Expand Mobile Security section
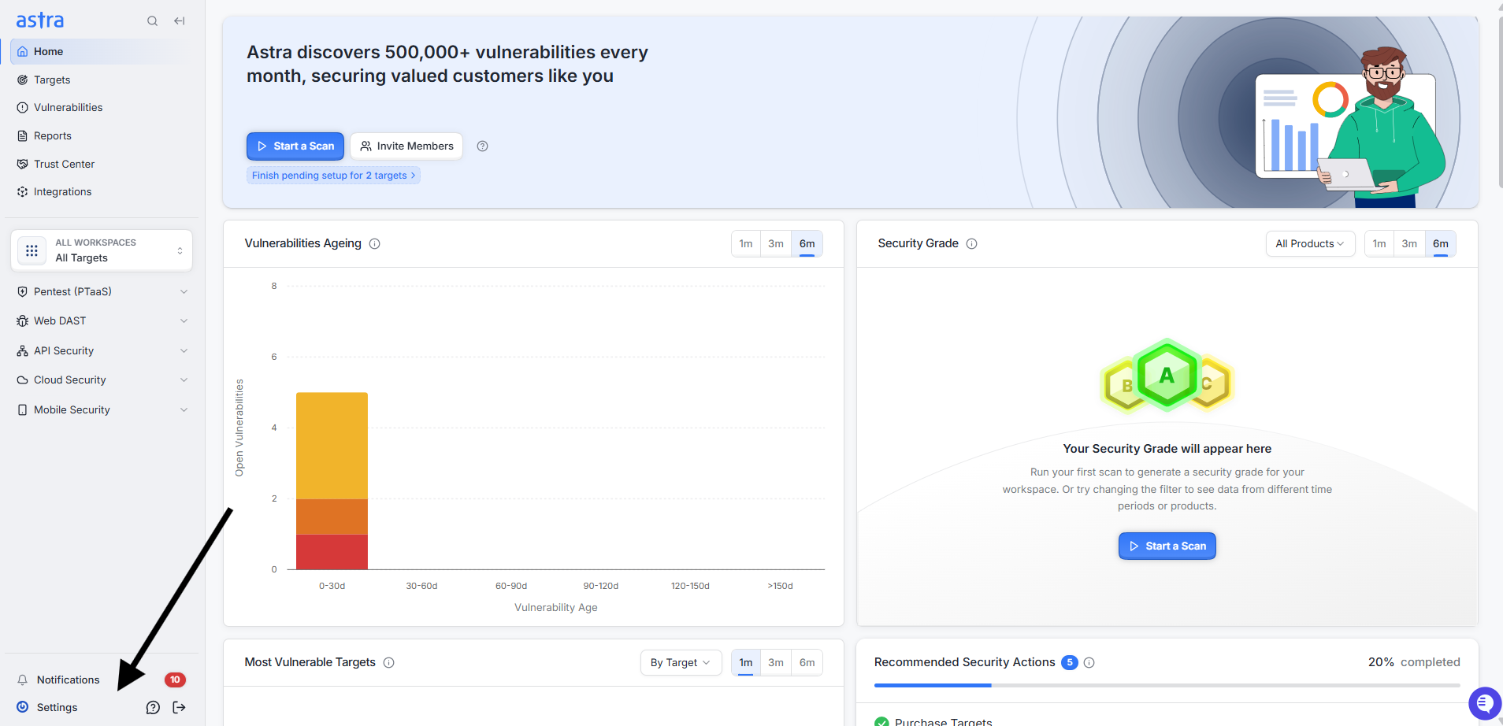 (x=102, y=410)
